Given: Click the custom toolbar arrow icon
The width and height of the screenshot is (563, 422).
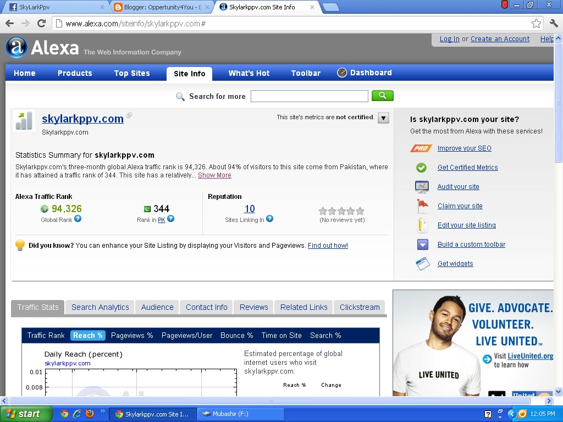Looking at the screenshot, I should (423, 245).
